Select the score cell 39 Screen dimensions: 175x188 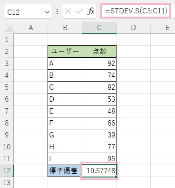point(99,135)
